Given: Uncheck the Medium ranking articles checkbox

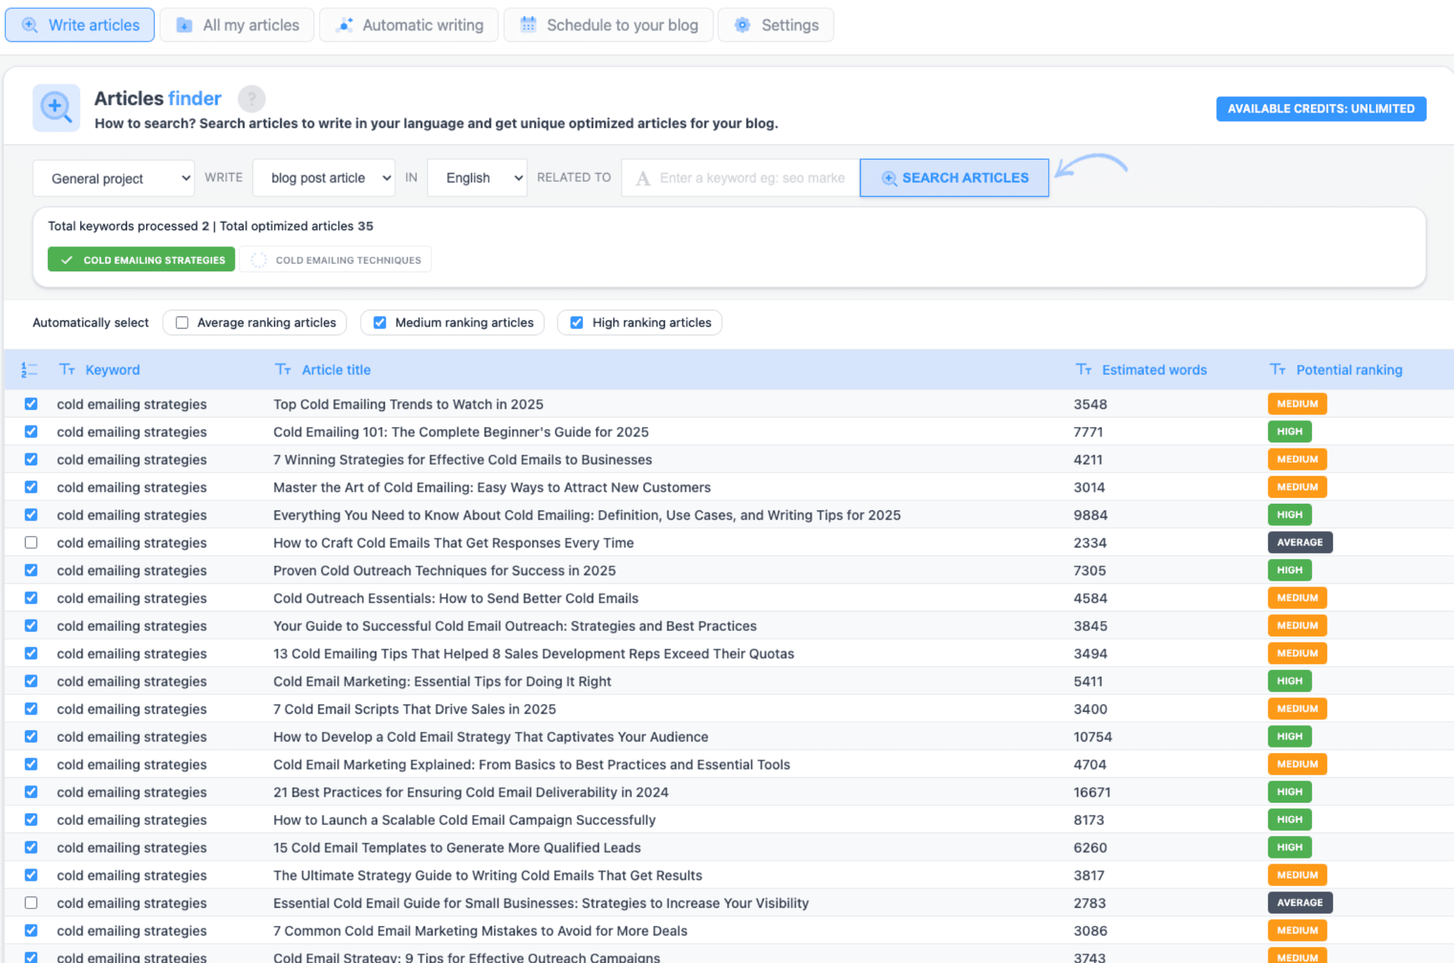Looking at the screenshot, I should click(380, 323).
